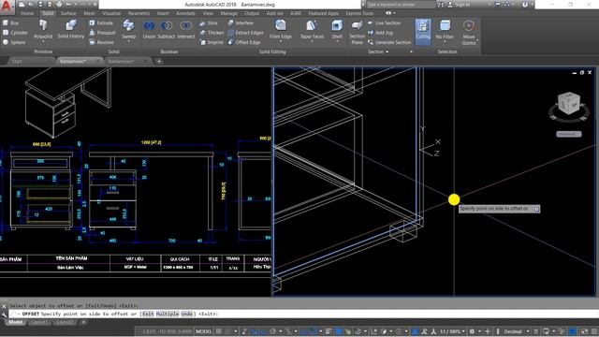
Task: Activate the Presspull tool
Action: click(102, 33)
